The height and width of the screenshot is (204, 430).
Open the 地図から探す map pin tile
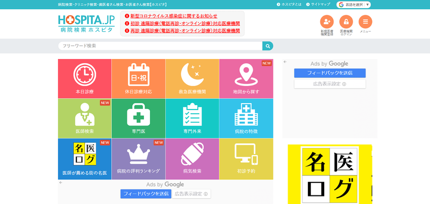coord(246,79)
